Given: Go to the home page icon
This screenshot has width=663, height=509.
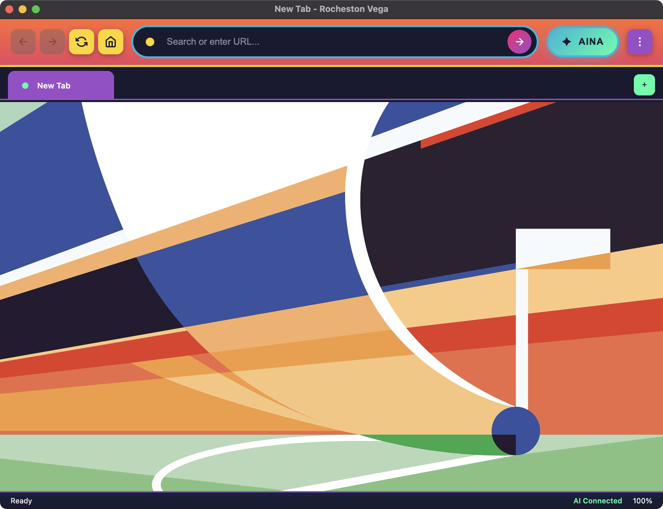Looking at the screenshot, I should click(111, 42).
